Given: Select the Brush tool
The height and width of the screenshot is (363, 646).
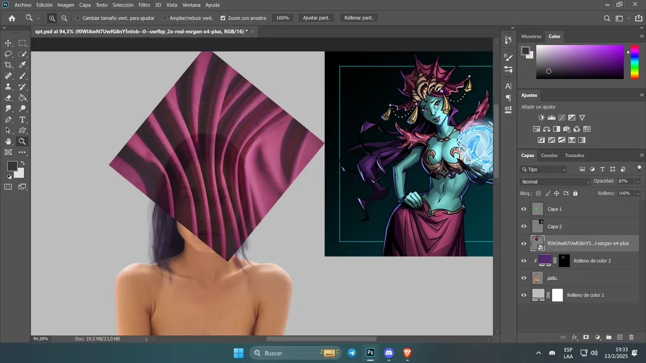Looking at the screenshot, I should [x=23, y=76].
